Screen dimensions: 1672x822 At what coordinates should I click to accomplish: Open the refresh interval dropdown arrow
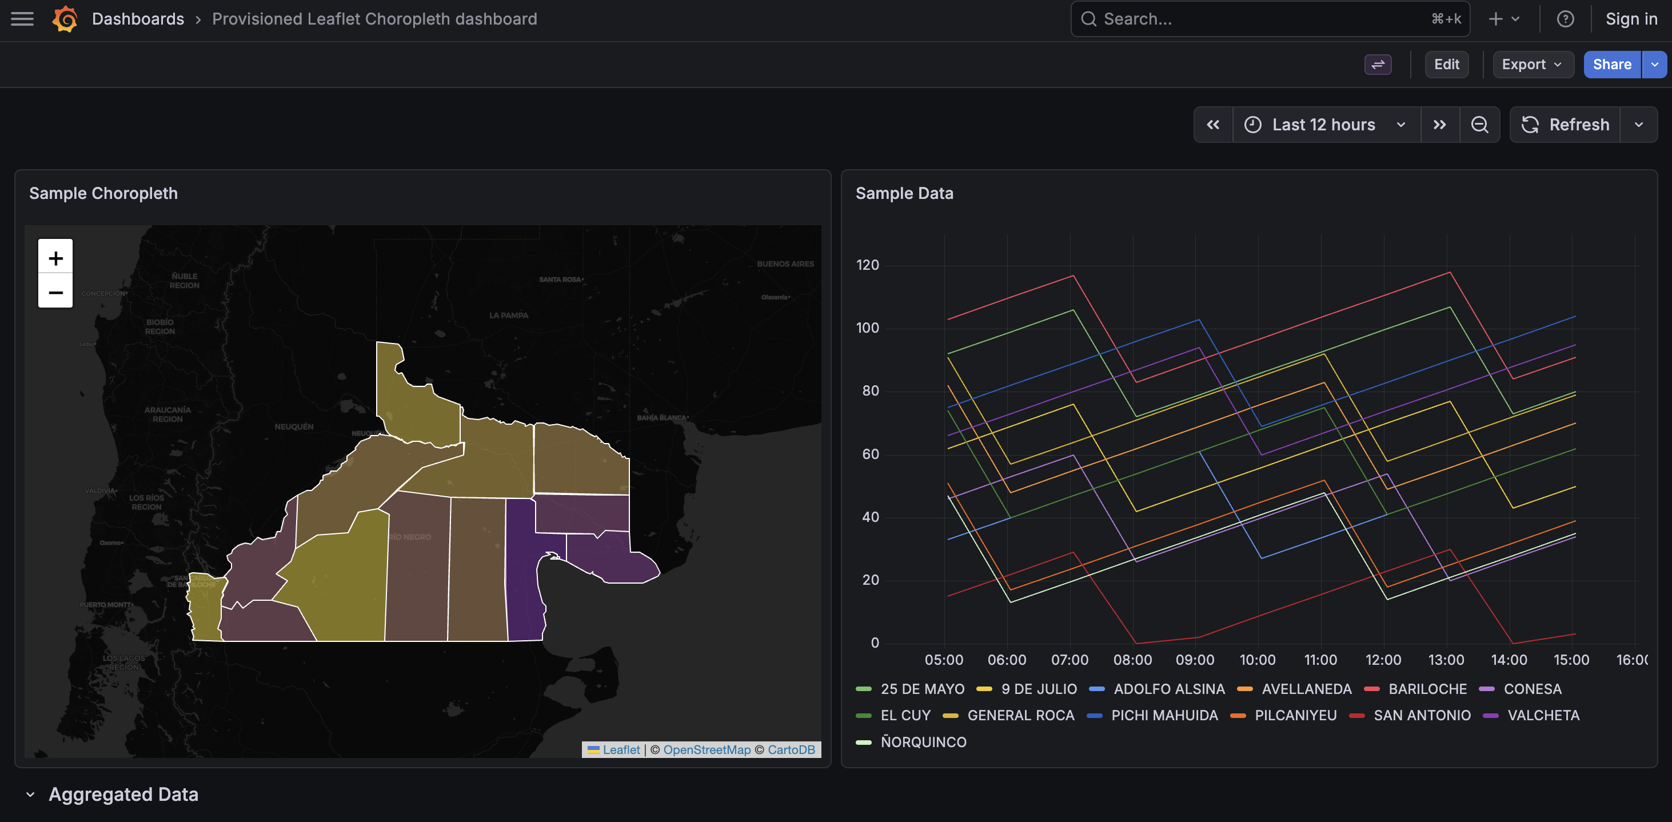(x=1638, y=125)
